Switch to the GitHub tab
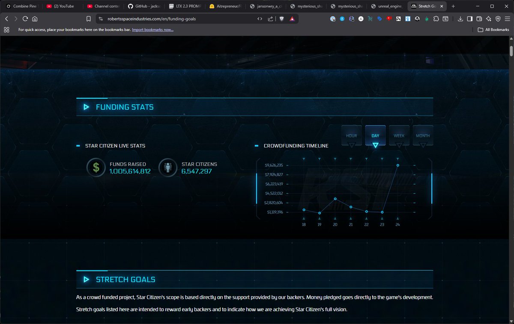 pyautogui.click(x=143, y=6)
